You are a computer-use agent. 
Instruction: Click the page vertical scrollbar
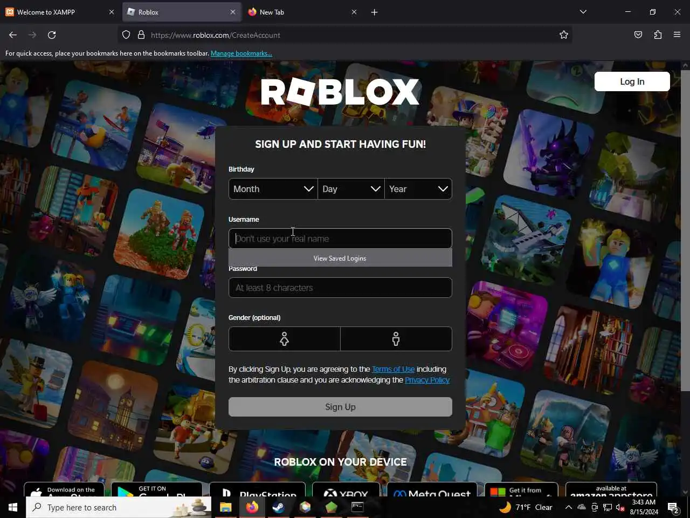685,232
